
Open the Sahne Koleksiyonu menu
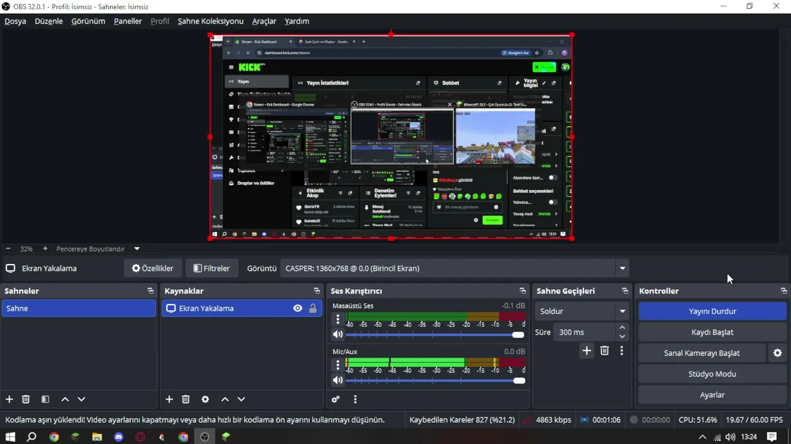point(211,21)
